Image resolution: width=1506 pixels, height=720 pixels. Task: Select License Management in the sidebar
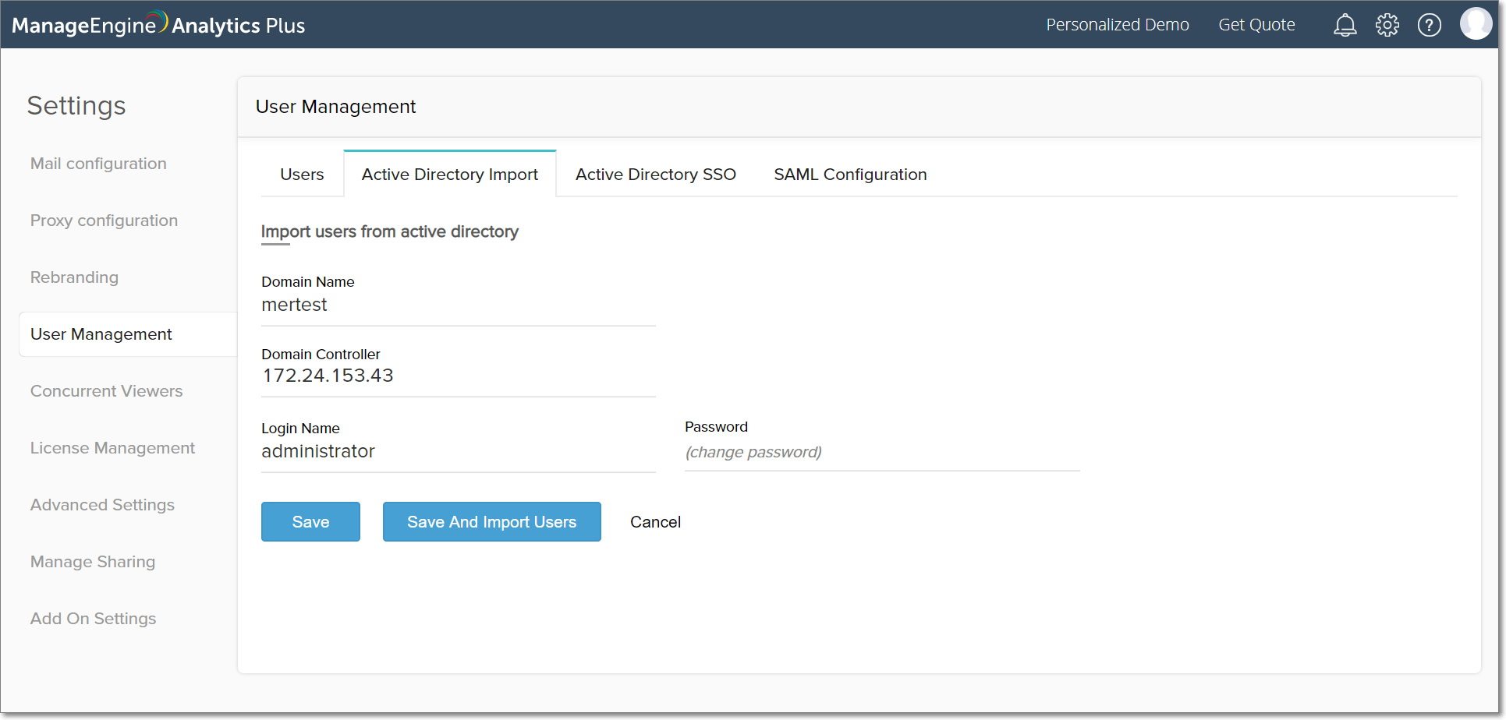click(x=112, y=448)
